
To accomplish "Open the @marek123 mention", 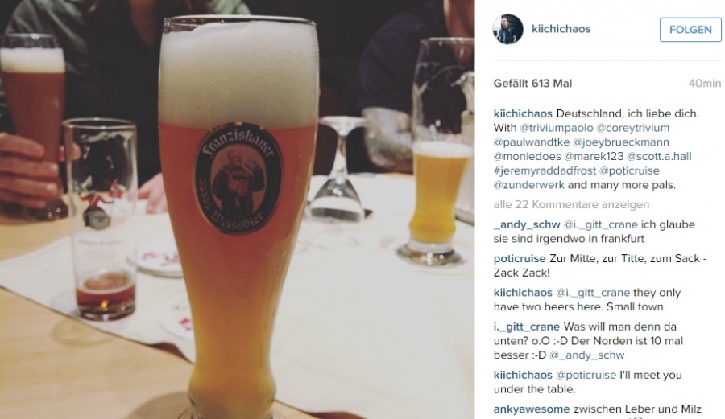I will click(594, 157).
